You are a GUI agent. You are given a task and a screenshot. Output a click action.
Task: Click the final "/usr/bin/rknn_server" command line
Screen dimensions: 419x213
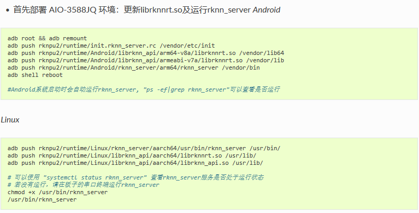(x=42, y=199)
